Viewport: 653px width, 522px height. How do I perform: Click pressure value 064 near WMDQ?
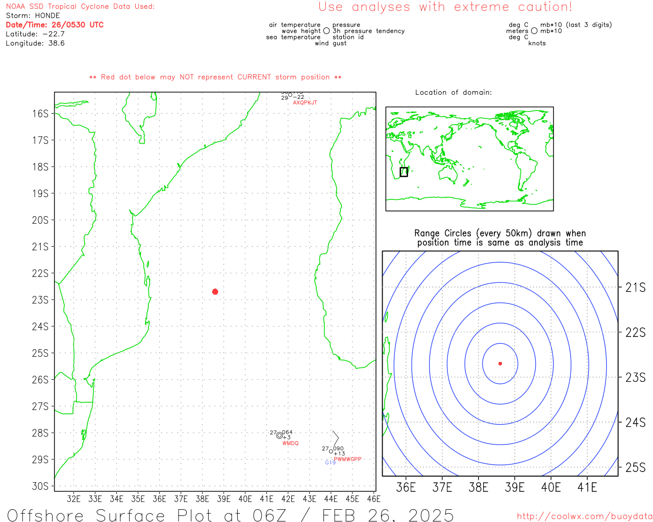tap(288, 432)
